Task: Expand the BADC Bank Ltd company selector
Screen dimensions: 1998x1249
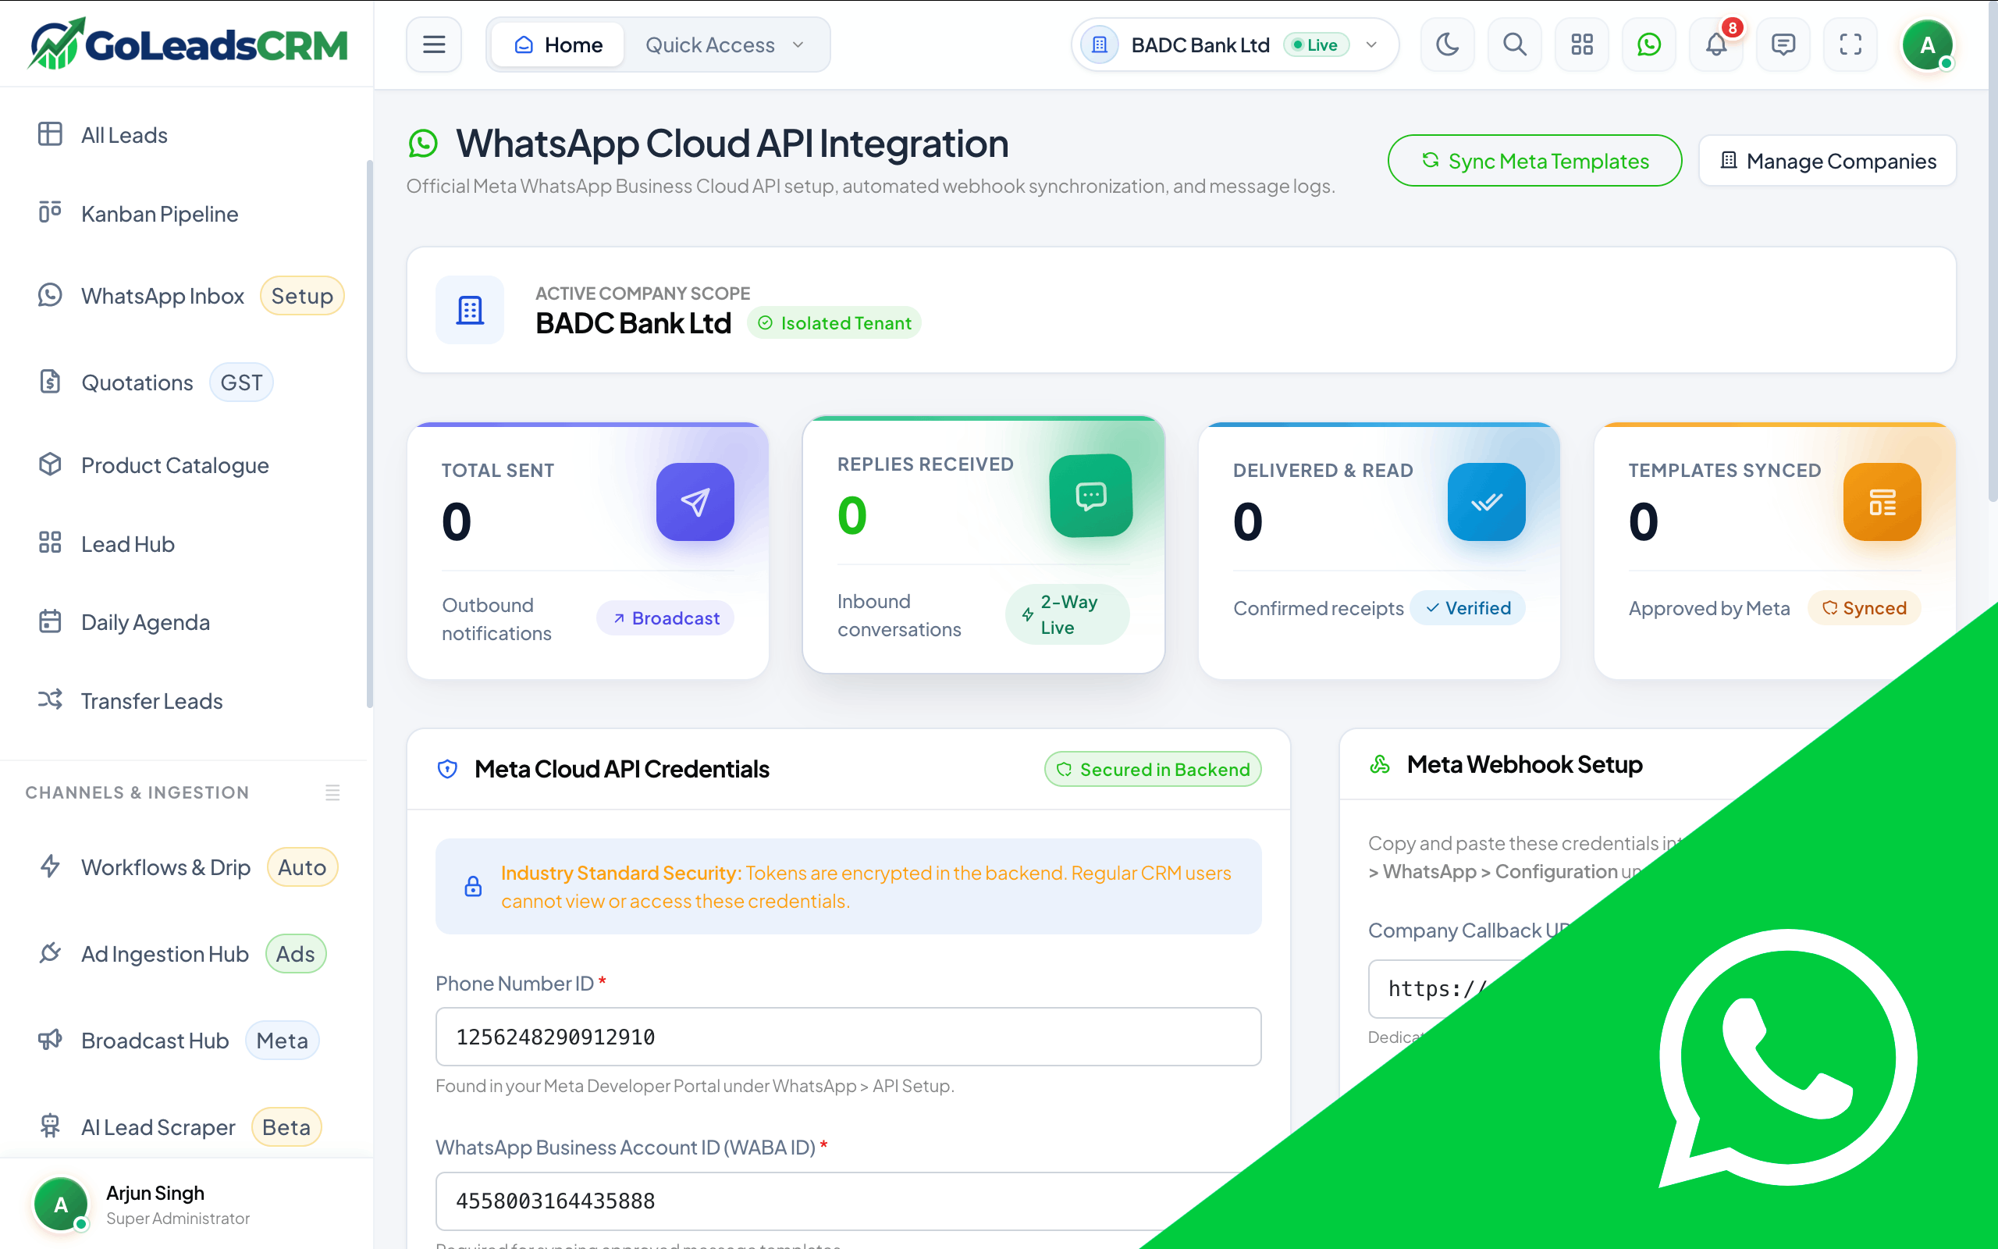Action: (x=1235, y=44)
